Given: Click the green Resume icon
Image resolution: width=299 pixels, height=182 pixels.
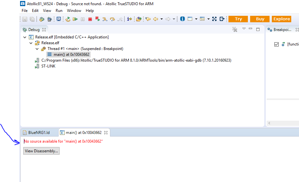Looking at the screenshot, I should [x=75, y=19].
